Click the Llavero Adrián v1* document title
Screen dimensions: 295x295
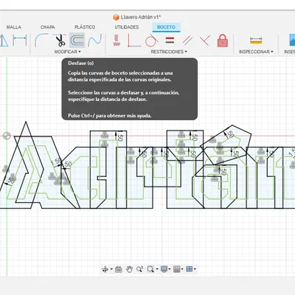[141, 17]
